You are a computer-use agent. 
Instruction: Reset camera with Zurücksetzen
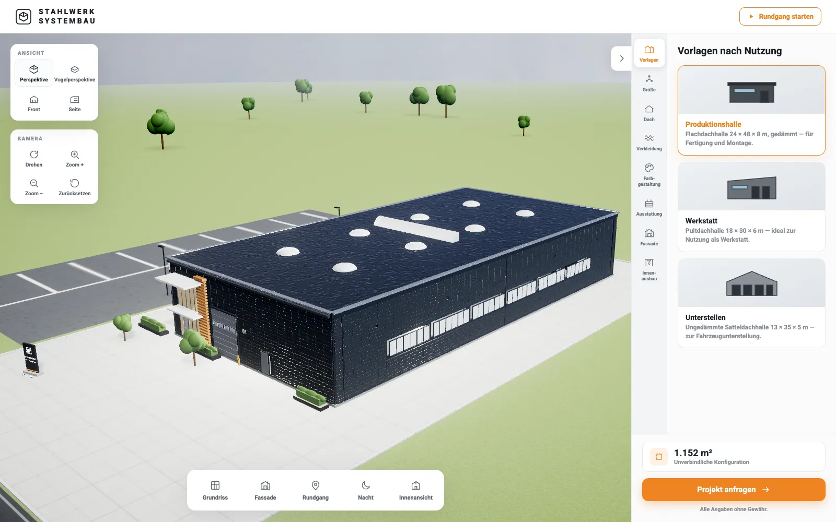pos(75,187)
